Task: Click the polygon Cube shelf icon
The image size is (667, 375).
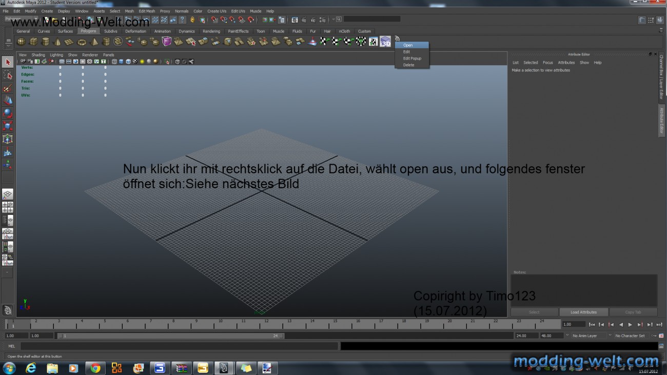Action: pyautogui.click(x=33, y=42)
